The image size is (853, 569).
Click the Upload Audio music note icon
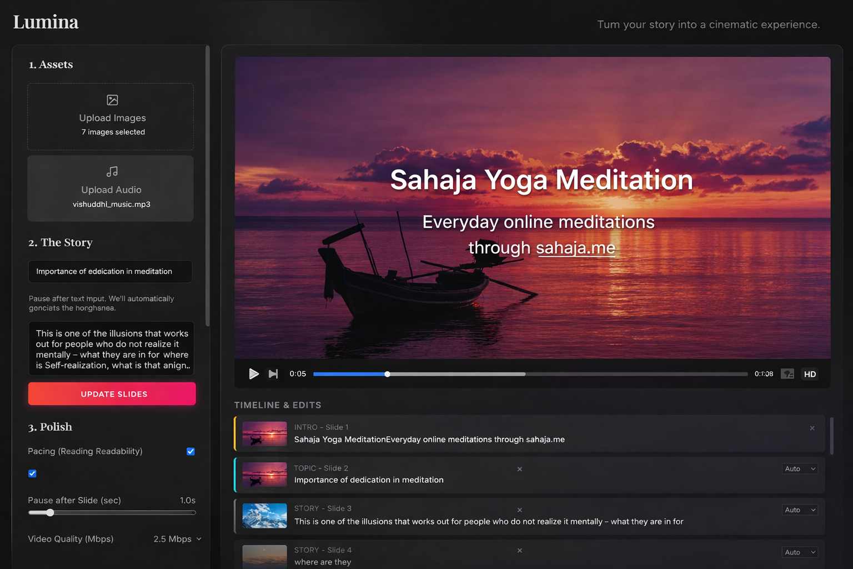[x=112, y=172]
